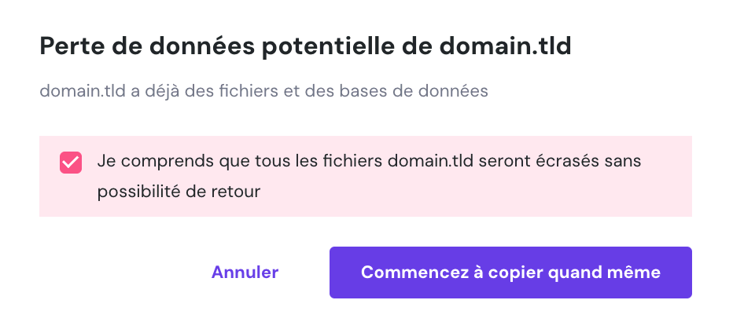Cancel with the Annuler link
Screen dimensions: 733x333
[x=245, y=273]
